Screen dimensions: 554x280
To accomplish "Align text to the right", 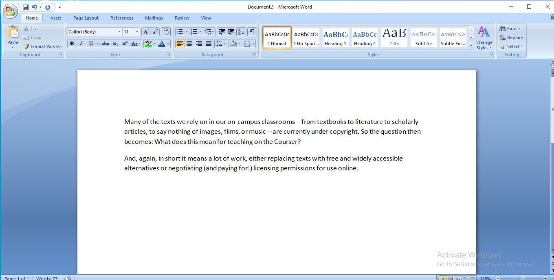I will coord(199,44).
